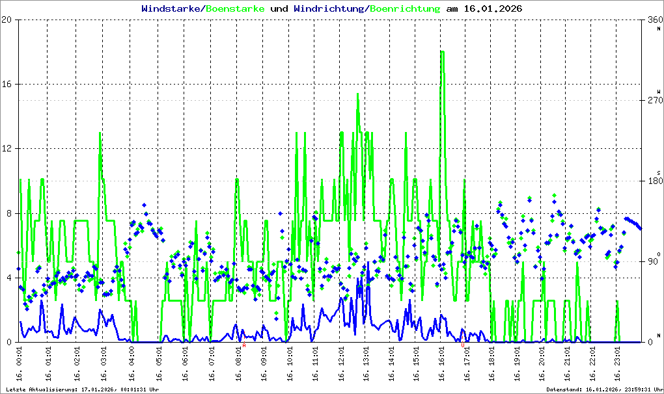Click the x-axis label "16. 06:01"
This screenshot has height=394, width=664.
tap(184, 364)
